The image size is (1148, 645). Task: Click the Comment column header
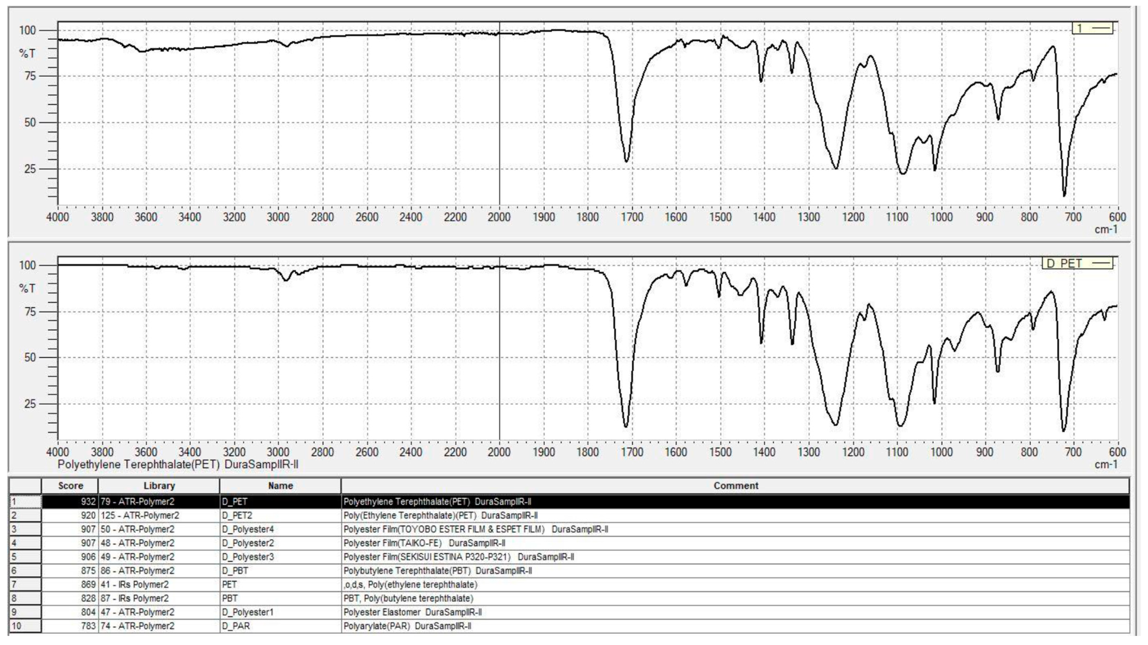[735, 486]
